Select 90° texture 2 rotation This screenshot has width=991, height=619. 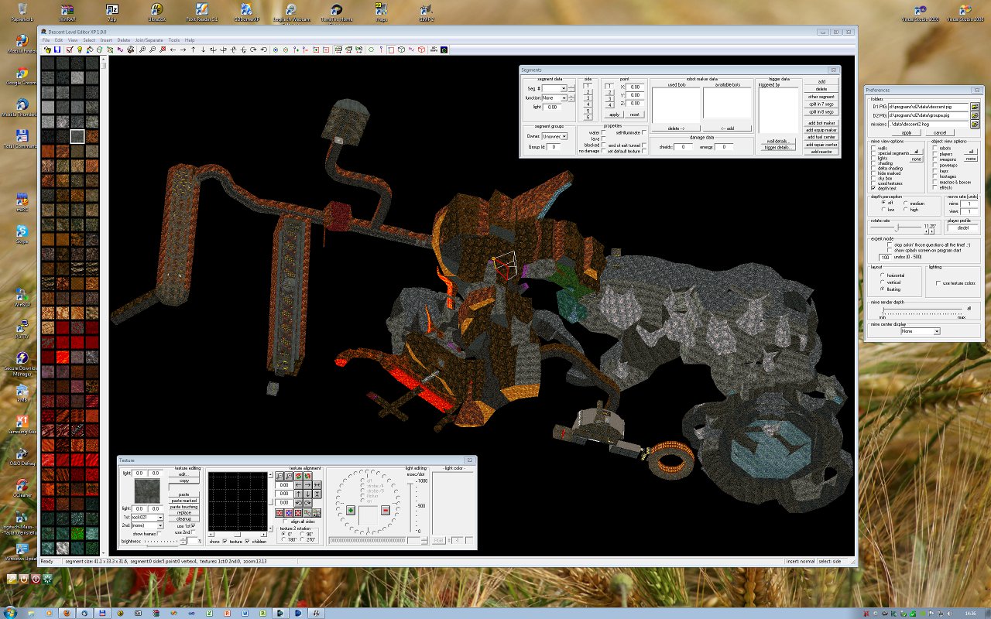[x=303, y=534]
